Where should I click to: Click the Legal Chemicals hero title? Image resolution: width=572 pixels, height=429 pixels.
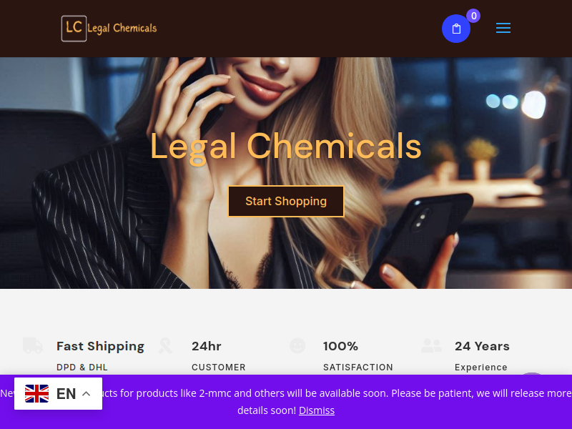[286, 147]
